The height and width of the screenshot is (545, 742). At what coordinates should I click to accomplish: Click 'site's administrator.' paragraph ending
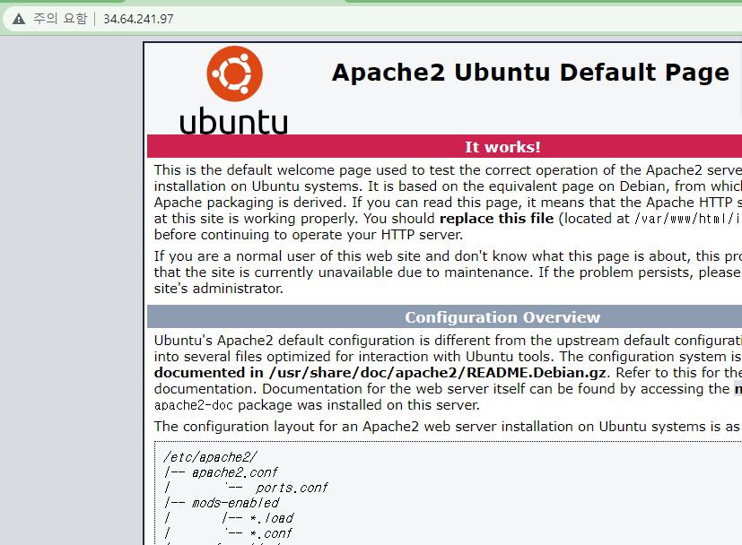(x=219, y=289)
